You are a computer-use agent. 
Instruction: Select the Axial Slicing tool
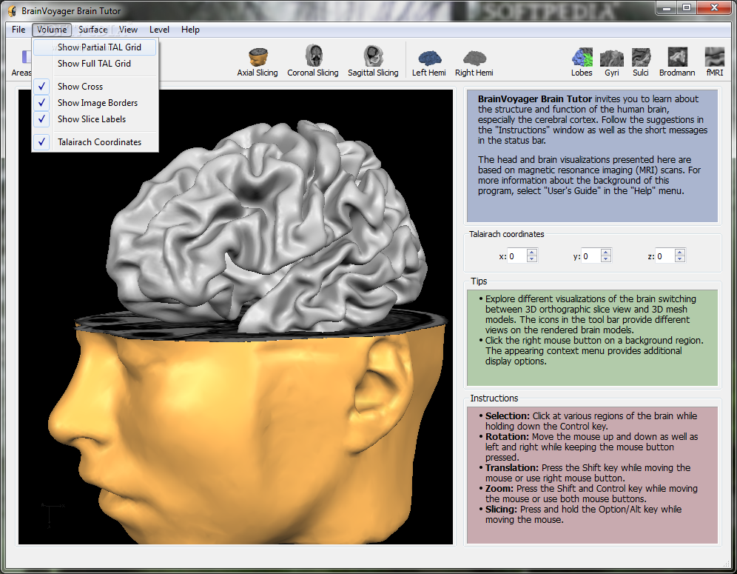257,62
